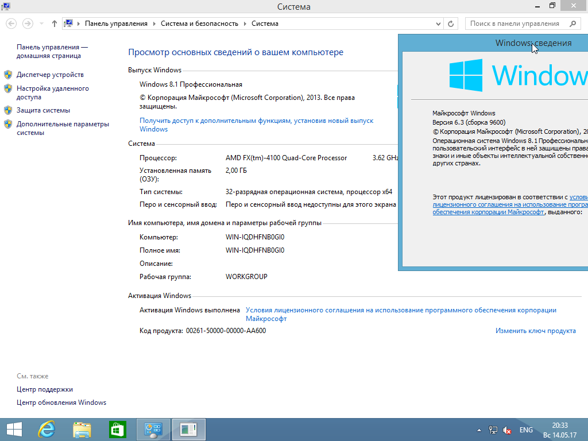
Task: Open File Explorer from taskbar
Action: coord(82,430)
